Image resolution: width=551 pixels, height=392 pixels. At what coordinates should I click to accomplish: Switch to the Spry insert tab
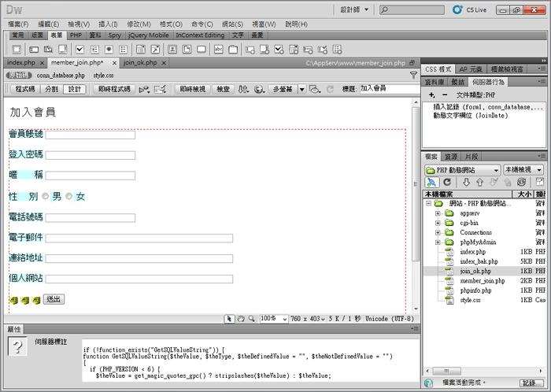[x=115, y=35]
